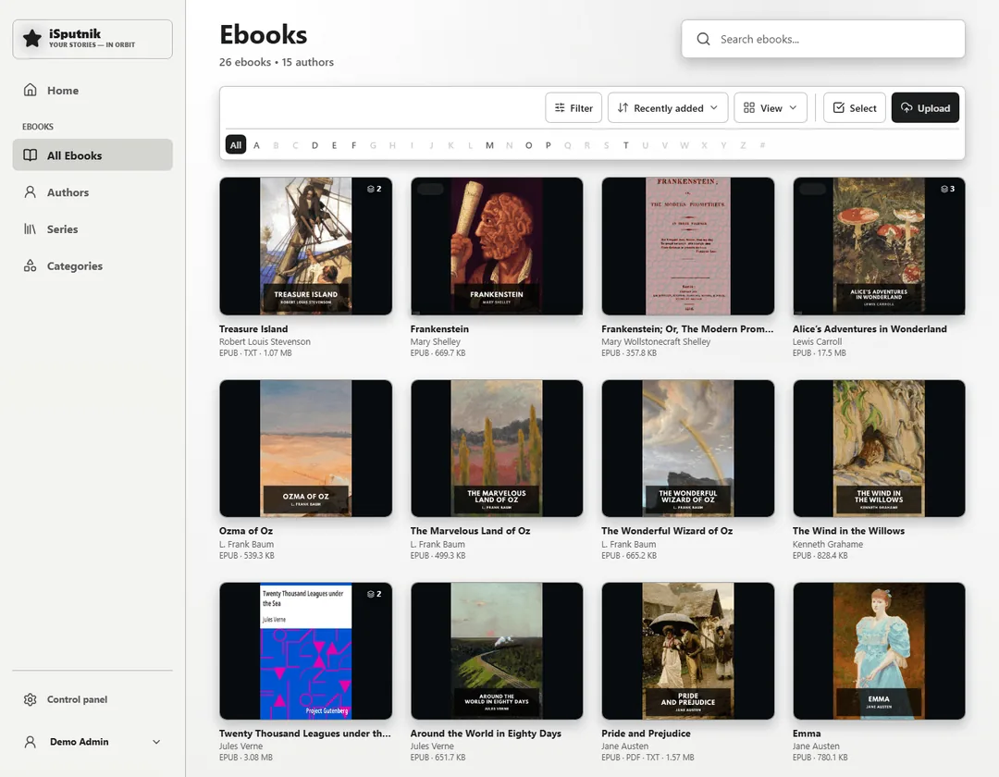Click author Kenneth Grahame
Screen dimensions: 999x777
point(828,544)
